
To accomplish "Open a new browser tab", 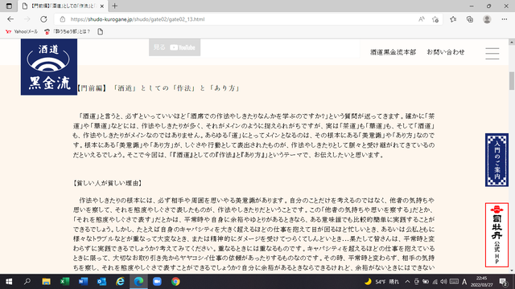I will (114, 6).
